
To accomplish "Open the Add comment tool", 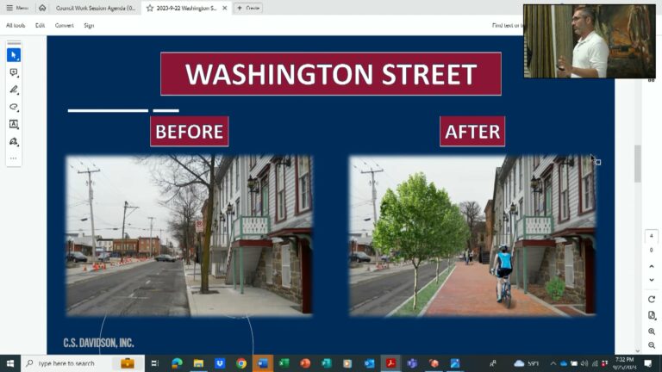I will click(x=14, y=72).
